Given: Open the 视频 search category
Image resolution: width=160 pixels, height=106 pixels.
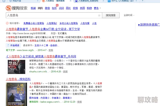Looking at the screenshot, I should coord(75,8).
